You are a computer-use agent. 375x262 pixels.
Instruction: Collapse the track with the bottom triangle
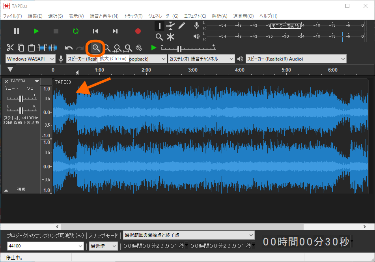[6, 190]
